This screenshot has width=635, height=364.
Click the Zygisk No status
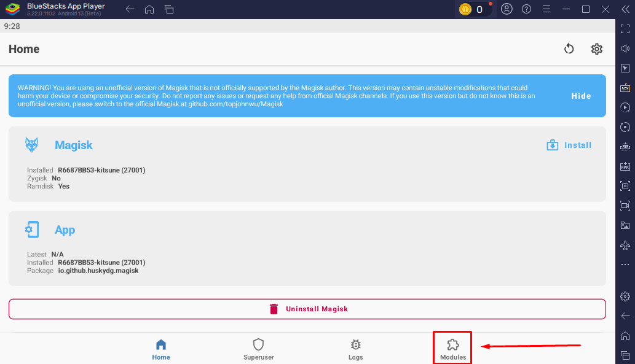pos(57,179)
